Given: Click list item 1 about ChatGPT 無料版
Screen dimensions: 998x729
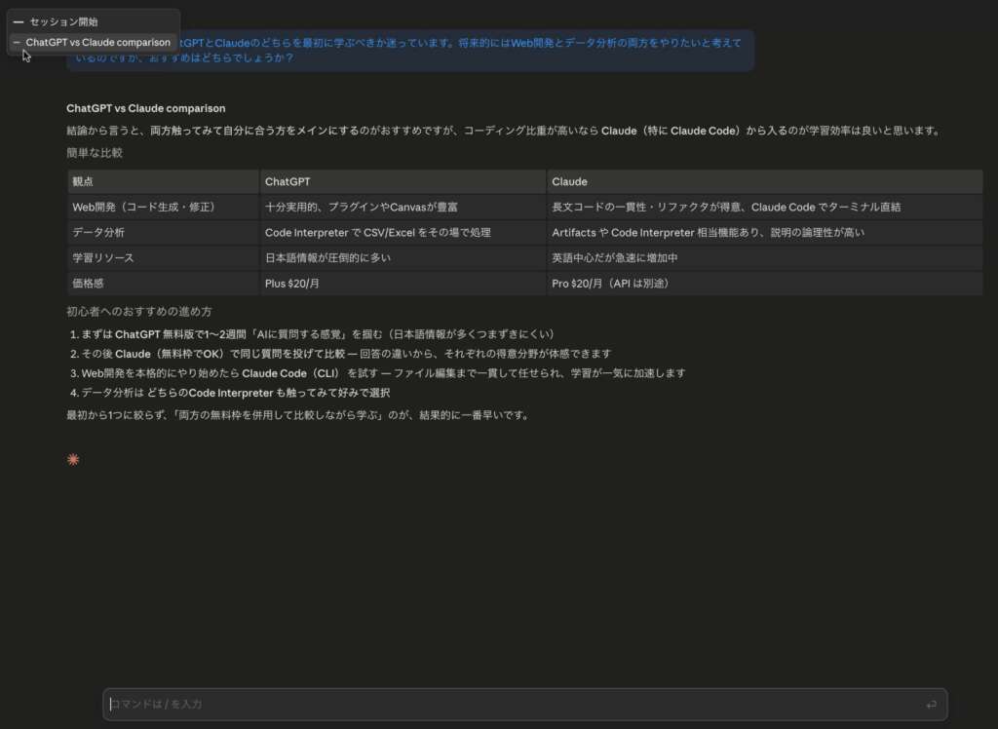Looking at the screenshot, I should (314, 334).
